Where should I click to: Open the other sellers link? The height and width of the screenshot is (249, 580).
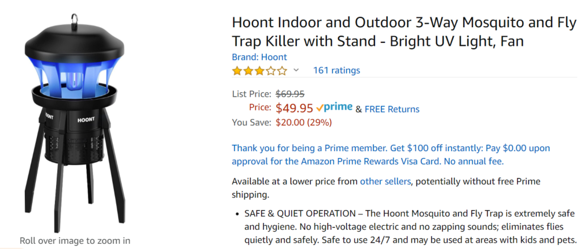tap(385, 182)
